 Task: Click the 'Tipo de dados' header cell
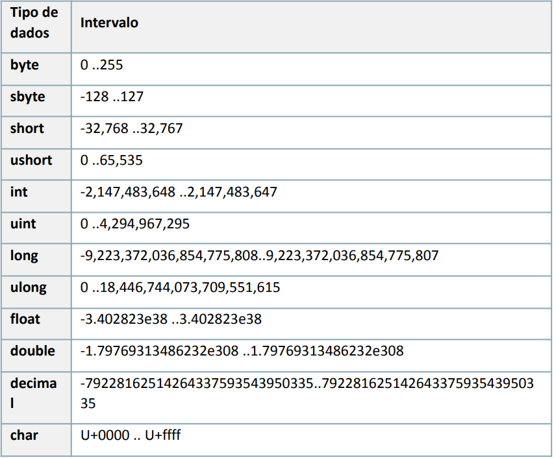34,23
